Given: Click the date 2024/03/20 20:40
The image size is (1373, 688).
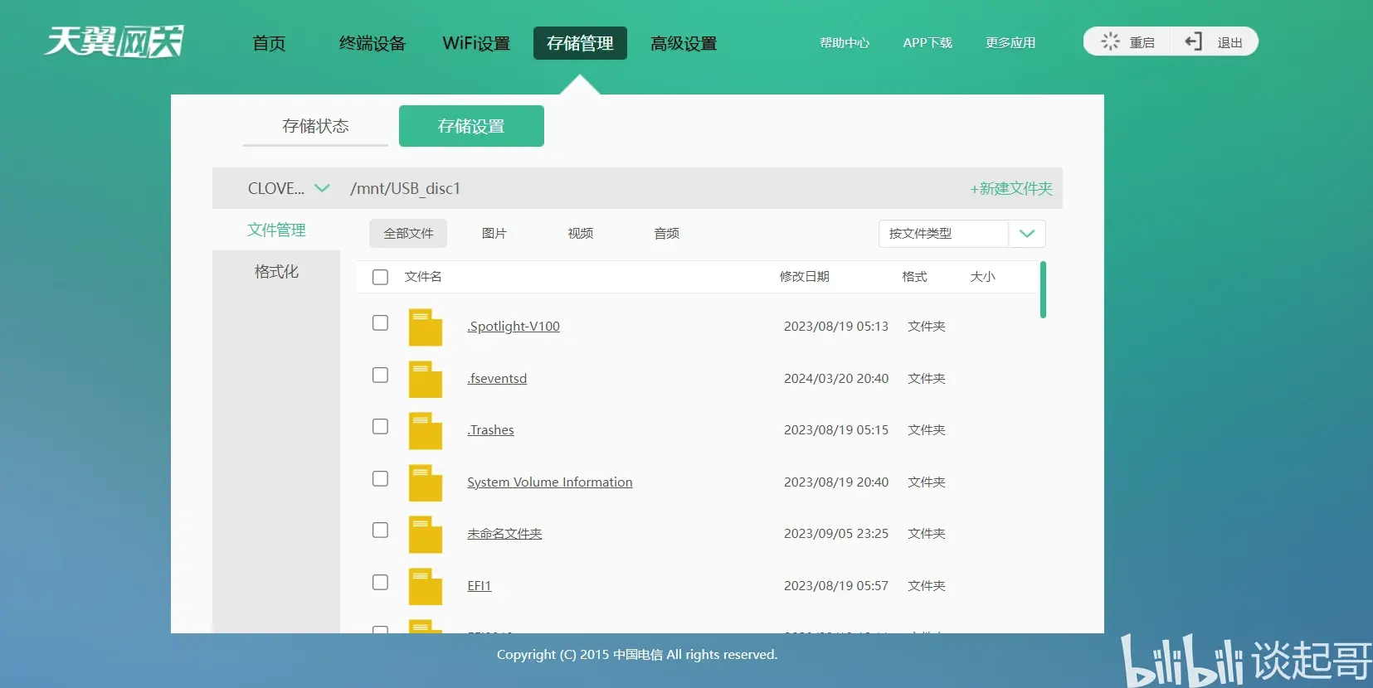Looking at the screenshot, I should 836,379.
